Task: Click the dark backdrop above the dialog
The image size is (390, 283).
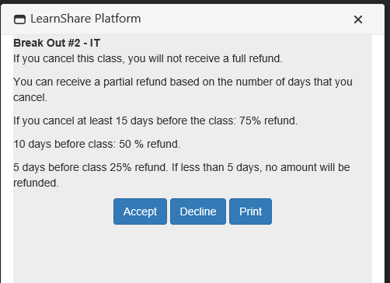Action: coord(195,2)
